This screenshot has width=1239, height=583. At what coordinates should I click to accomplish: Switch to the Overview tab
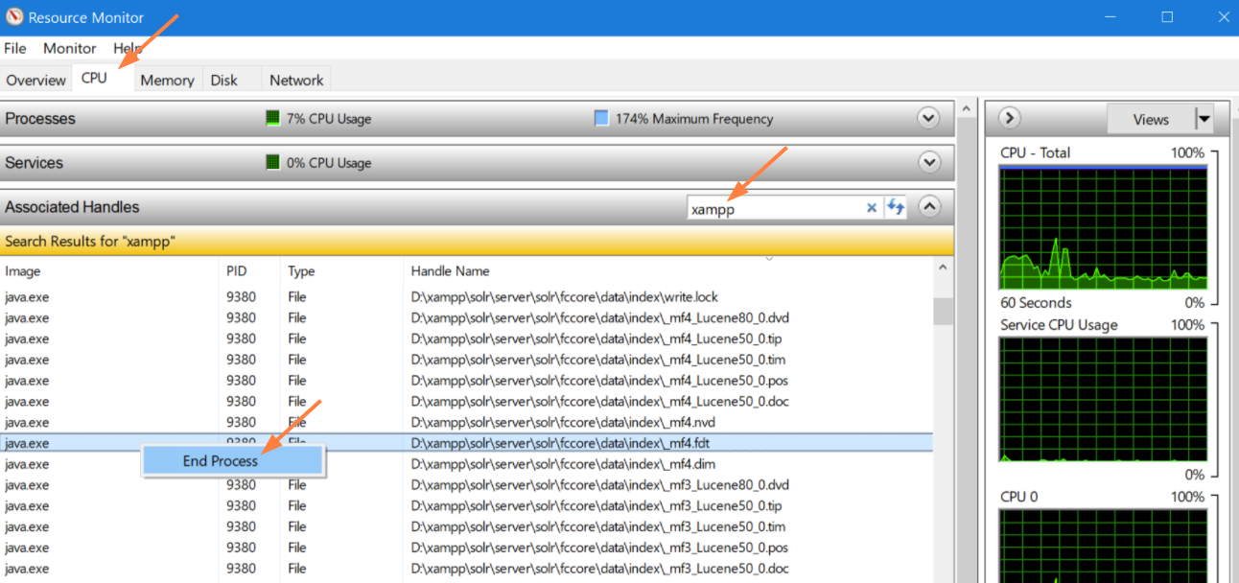tap(35, 80)
